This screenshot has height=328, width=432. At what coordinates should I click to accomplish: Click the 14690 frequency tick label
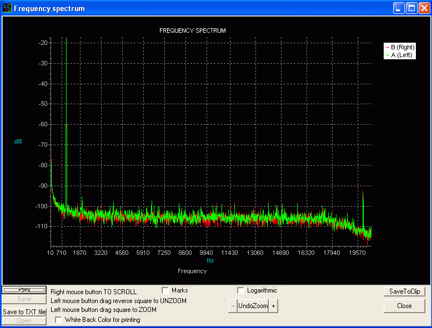point(280,253)
